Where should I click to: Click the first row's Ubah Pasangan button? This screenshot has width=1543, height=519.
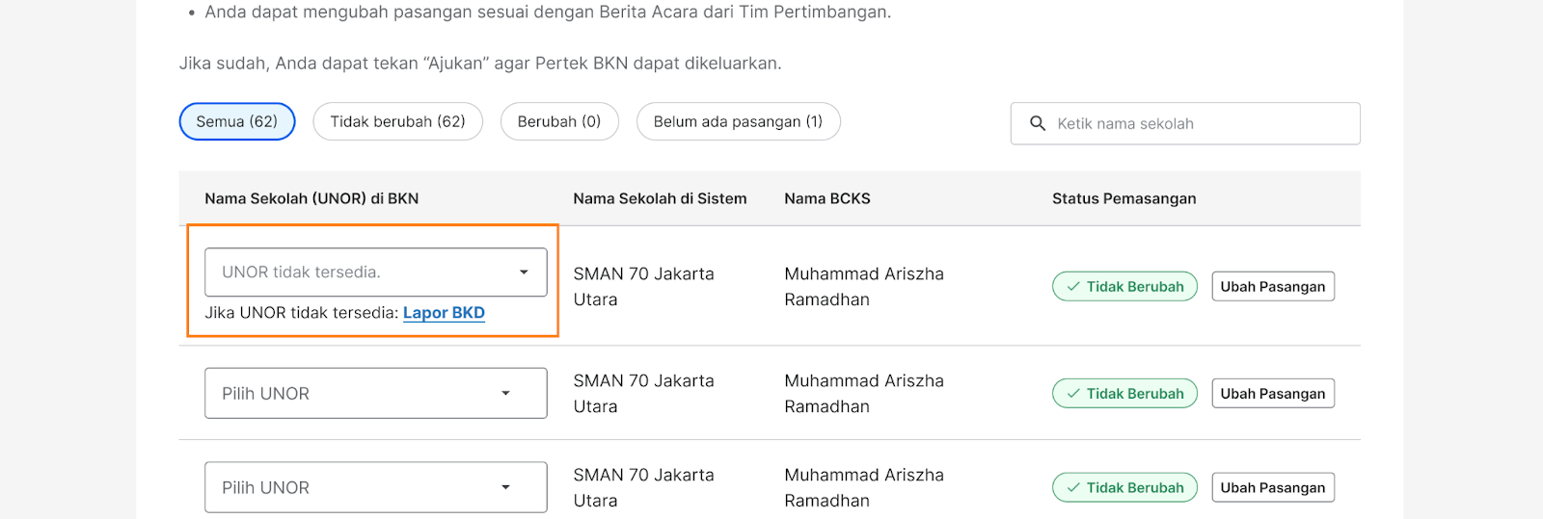[1272, 287]
